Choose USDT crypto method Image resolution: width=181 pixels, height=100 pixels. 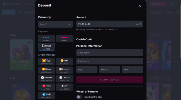pos(65,87)
